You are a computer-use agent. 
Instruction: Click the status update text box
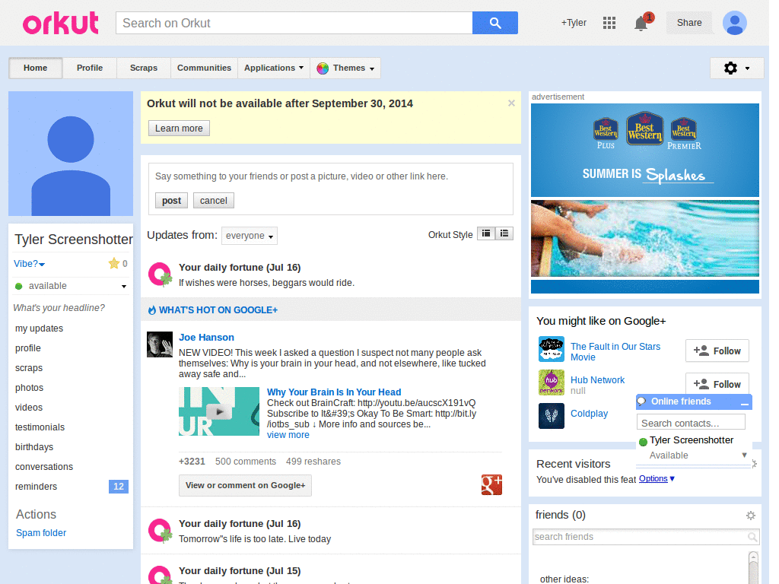330,176
